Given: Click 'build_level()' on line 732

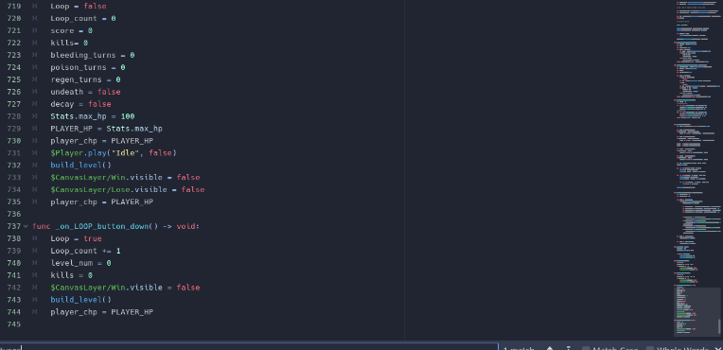Looking at the screenshot, I should (80, 166).
